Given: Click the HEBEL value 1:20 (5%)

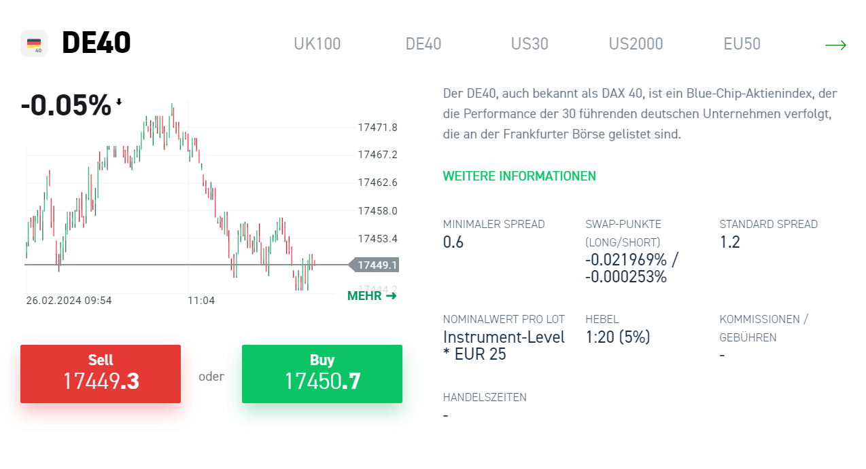Looking at the screenshot, I should tap(617, 337).
